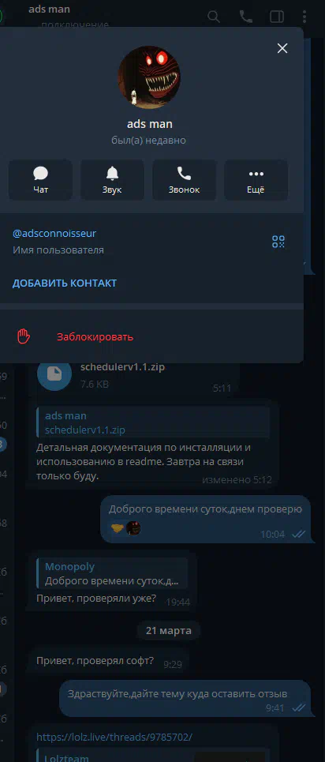Open the Ещё more options menu

click(256, 180)
